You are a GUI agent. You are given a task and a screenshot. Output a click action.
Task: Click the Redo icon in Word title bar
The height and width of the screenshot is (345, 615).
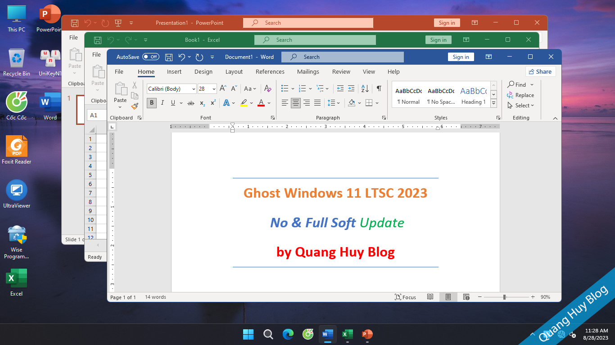click(199, 57)
